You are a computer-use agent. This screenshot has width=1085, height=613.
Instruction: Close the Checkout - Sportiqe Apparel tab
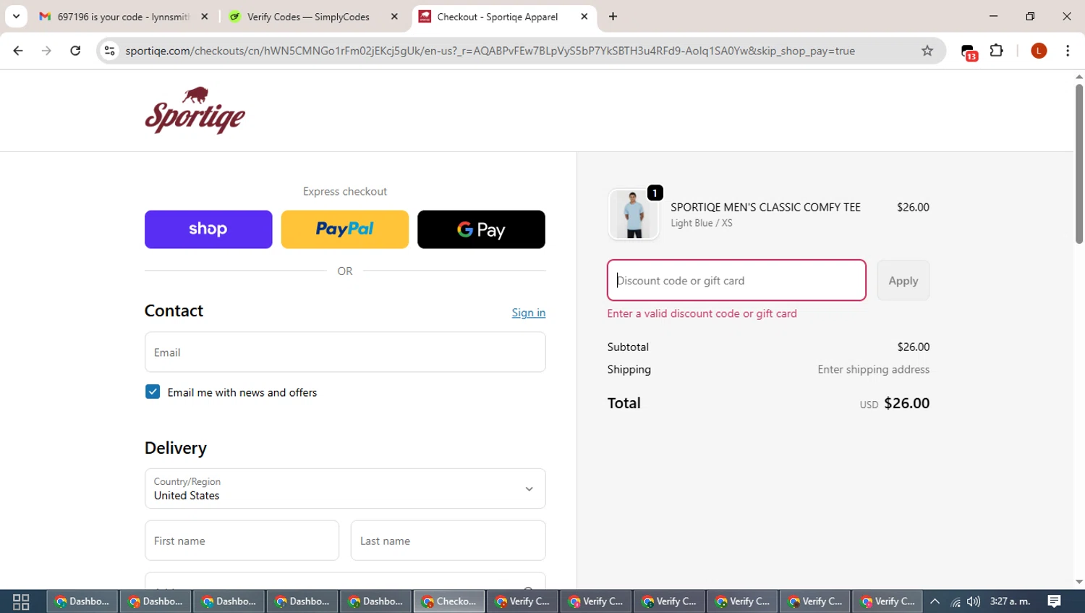[x=584, y=17]
